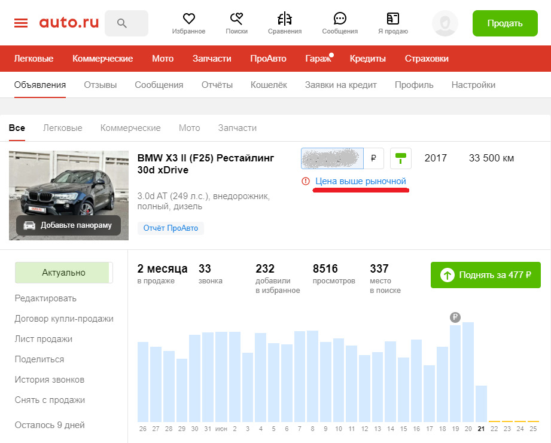Click Снять с продажи link
The width and height of the screenshot is (551, 443).
50,400
